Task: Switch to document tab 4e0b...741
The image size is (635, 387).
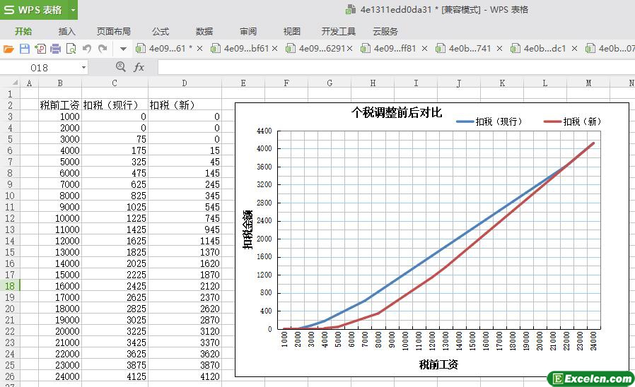Action: coord(463,49)
